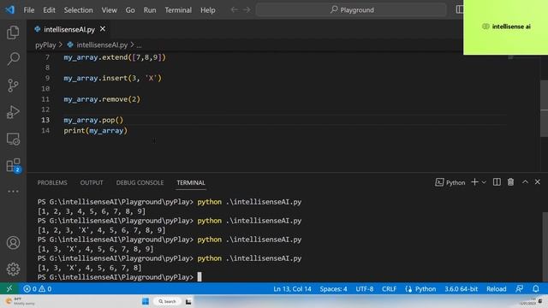Click Ln 13, Col 14 status entry

point(292,289)
